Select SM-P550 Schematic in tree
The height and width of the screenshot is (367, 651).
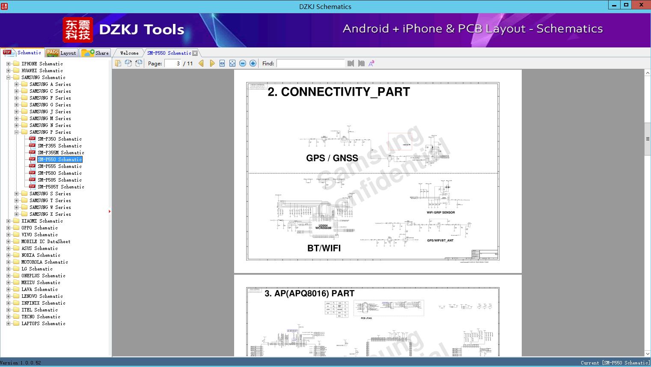click(59, 159)
